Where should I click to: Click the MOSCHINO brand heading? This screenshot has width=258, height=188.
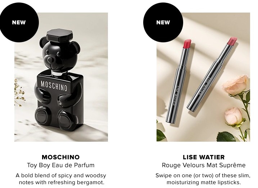61,157
